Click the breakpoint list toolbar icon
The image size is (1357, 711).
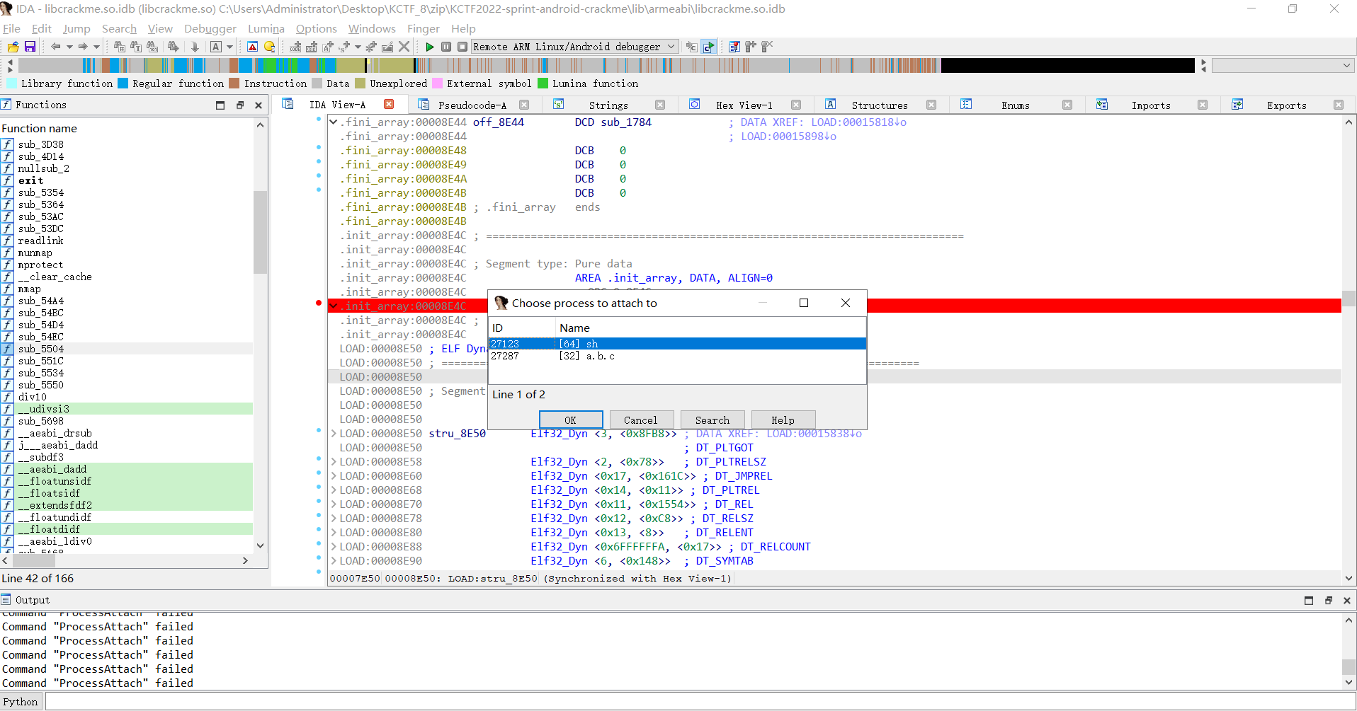(734, 47)
